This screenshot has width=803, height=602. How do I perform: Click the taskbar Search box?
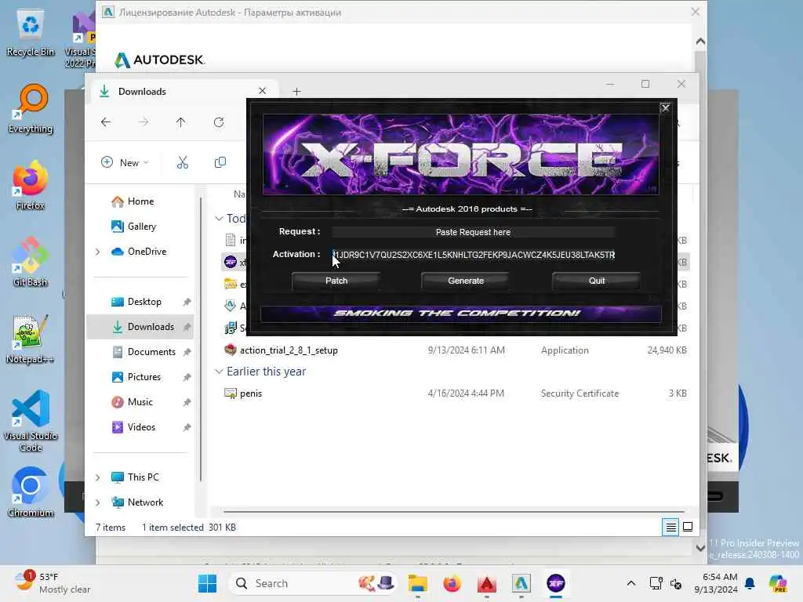tap(314, 583)
